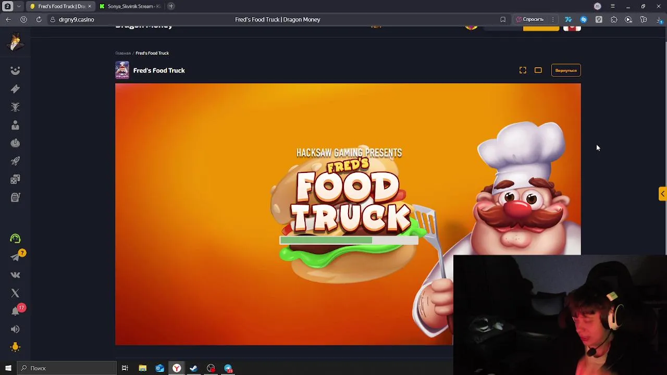
Task: Expand the orange side panel arrow
Action: click(662, 194)
